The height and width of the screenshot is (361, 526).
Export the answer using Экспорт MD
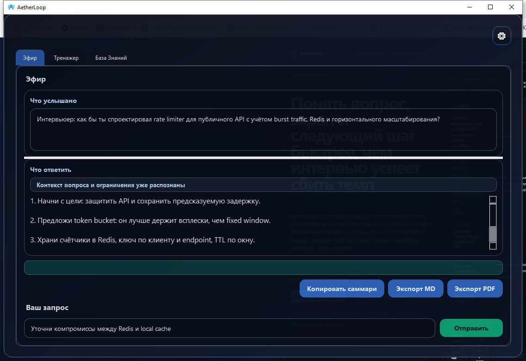pos(415,288)
